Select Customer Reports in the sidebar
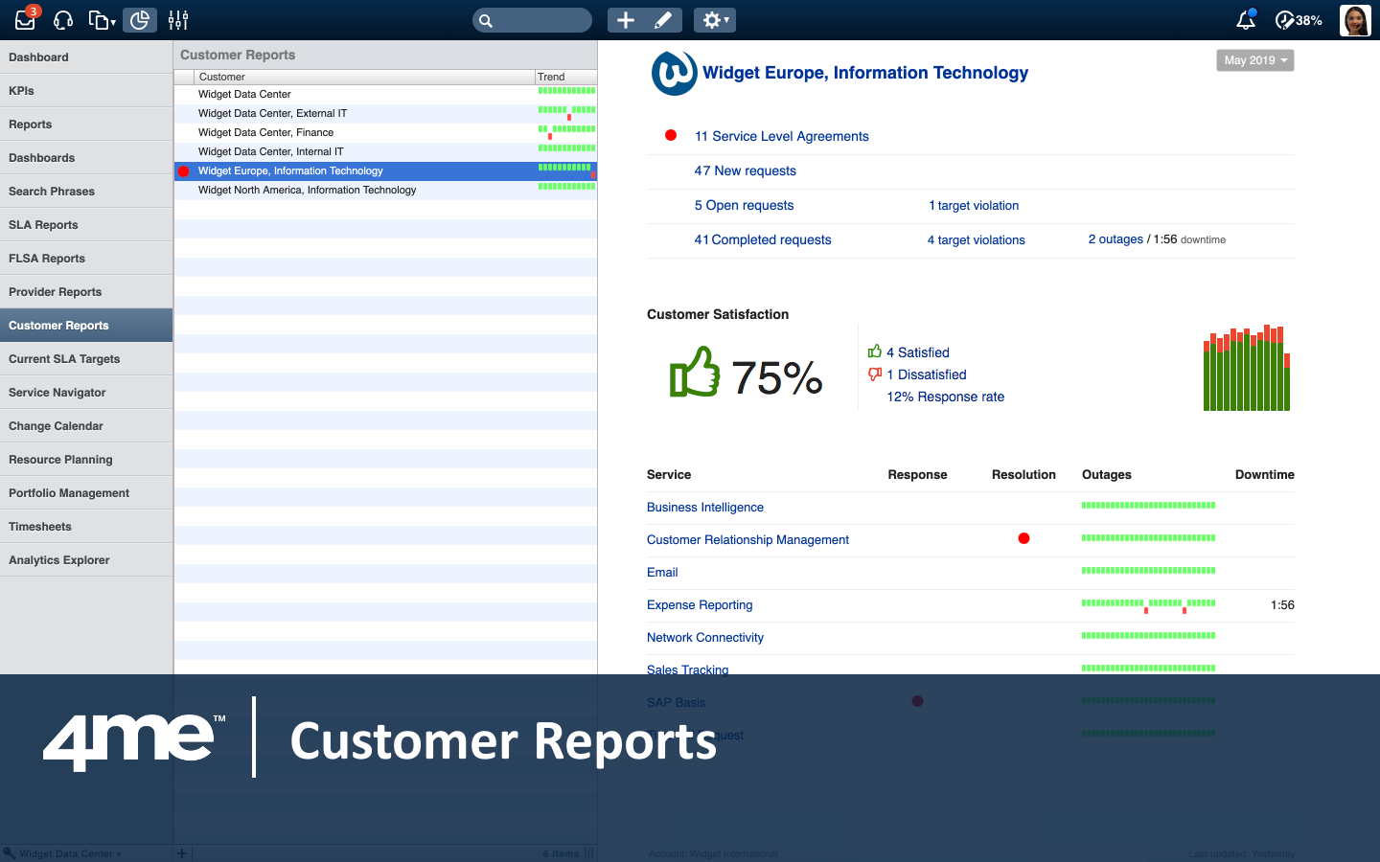Screen dimensions: 1380x862 click(86, 326)
